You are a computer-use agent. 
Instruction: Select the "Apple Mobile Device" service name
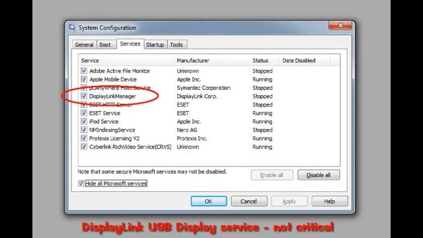[x=113, y=79]
